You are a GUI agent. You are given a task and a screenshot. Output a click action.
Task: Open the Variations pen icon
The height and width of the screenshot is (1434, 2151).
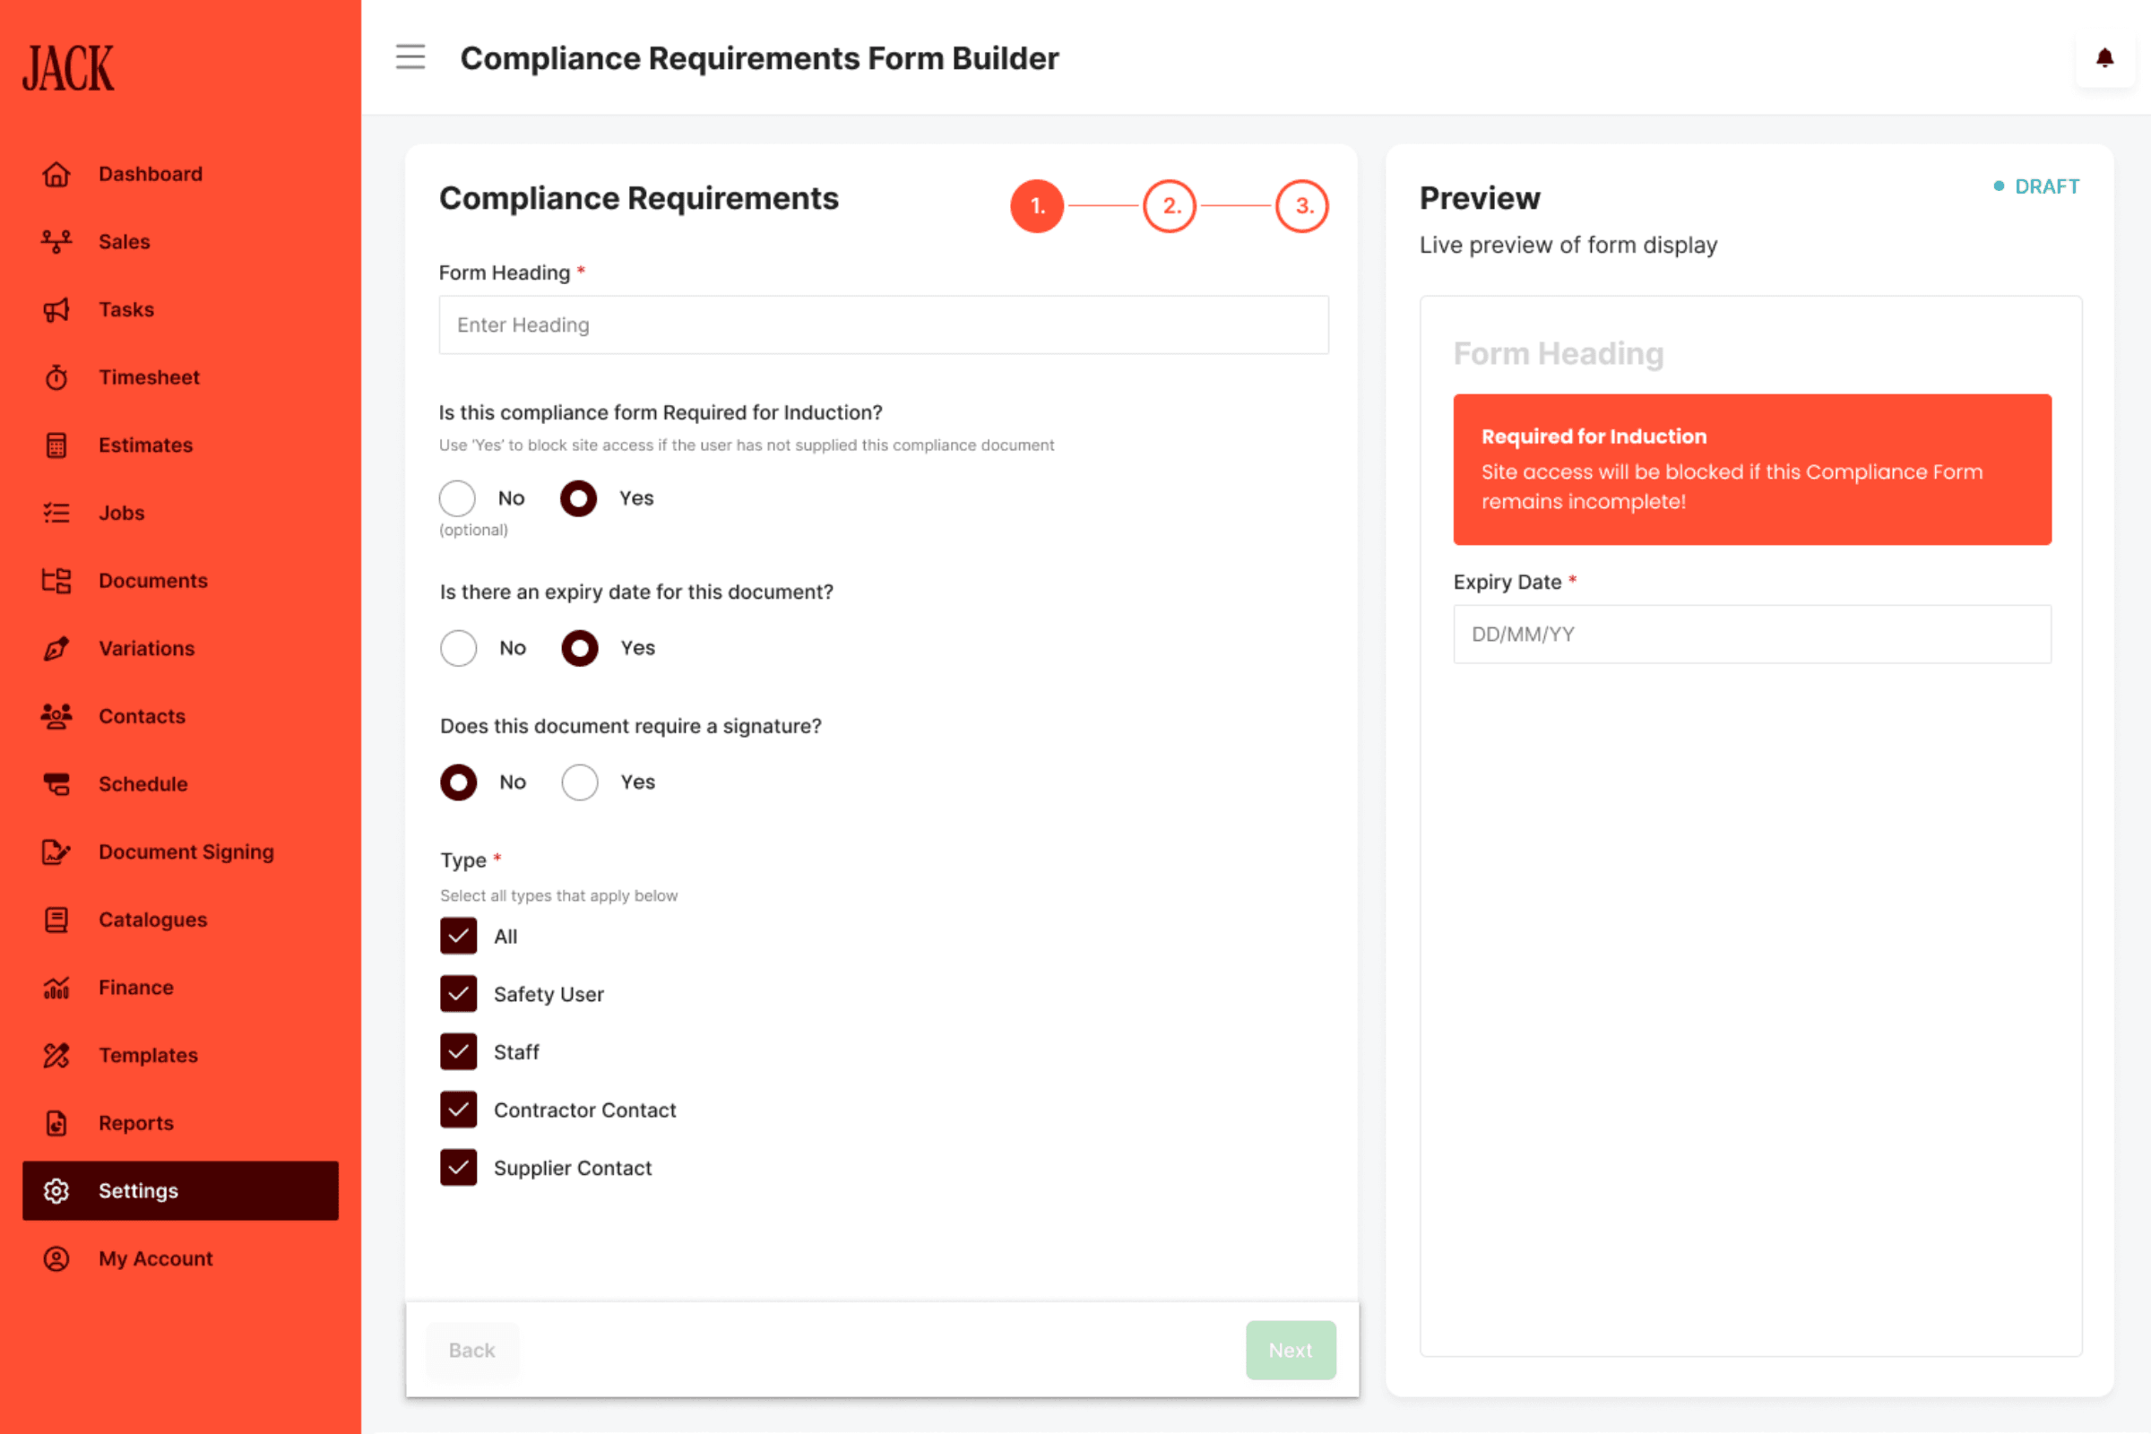(x=56, y=647)
